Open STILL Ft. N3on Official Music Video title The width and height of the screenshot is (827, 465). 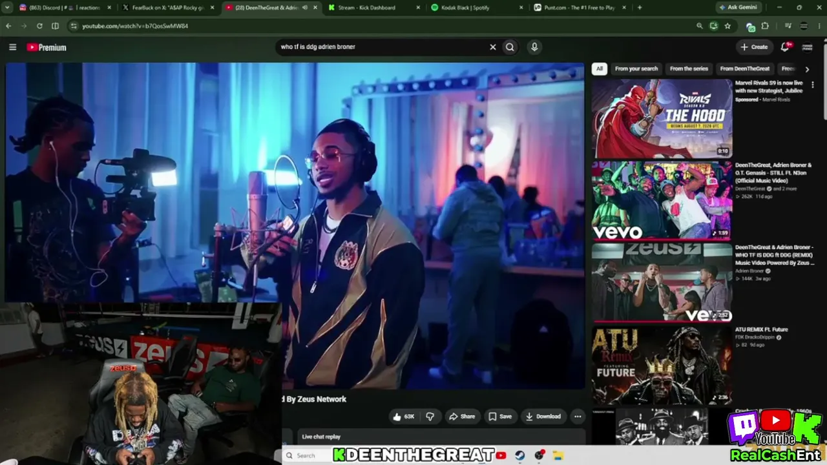[x=773, y=173]
